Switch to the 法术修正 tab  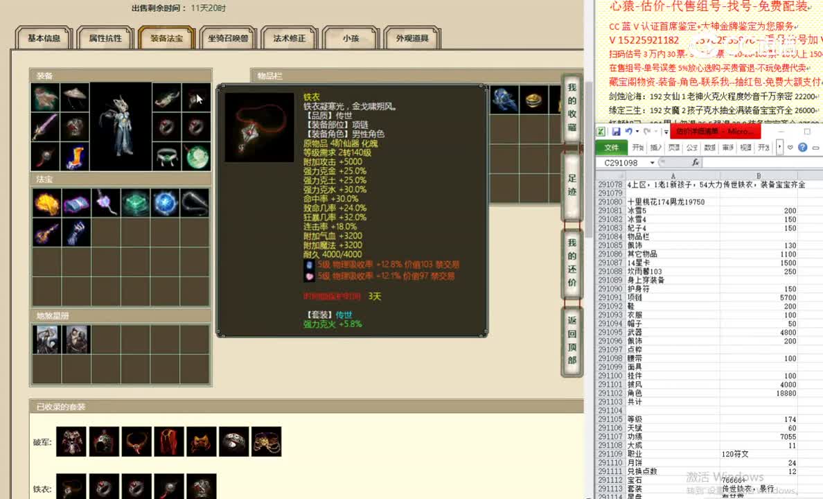pos(289,38)
